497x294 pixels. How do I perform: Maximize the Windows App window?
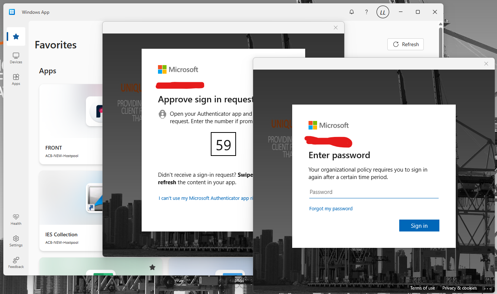418,12
